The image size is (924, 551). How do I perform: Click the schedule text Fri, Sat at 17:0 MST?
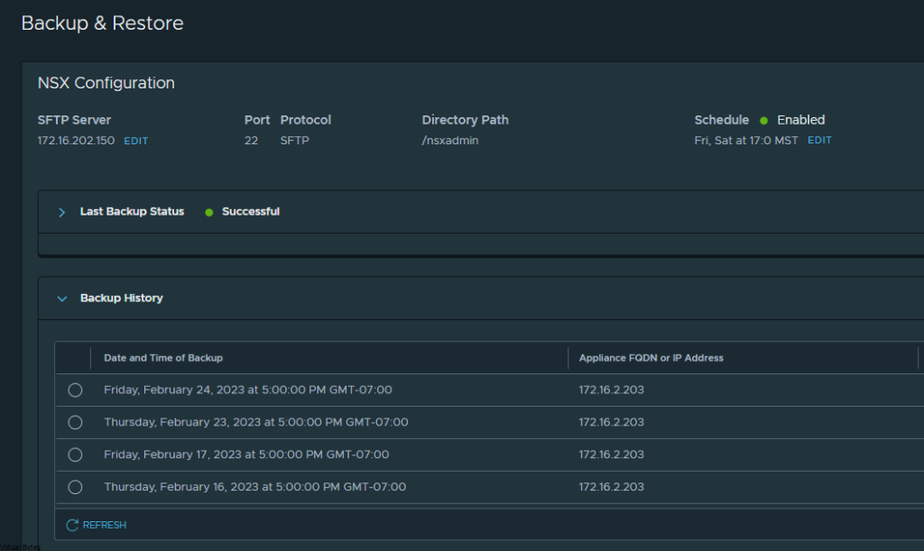tap(746, 141)
